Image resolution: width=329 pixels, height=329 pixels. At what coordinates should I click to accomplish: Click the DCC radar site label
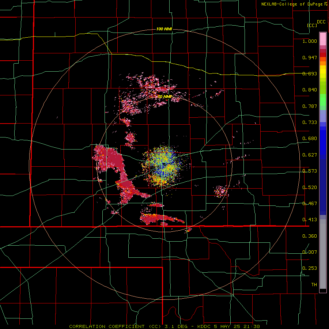[321, 22]
